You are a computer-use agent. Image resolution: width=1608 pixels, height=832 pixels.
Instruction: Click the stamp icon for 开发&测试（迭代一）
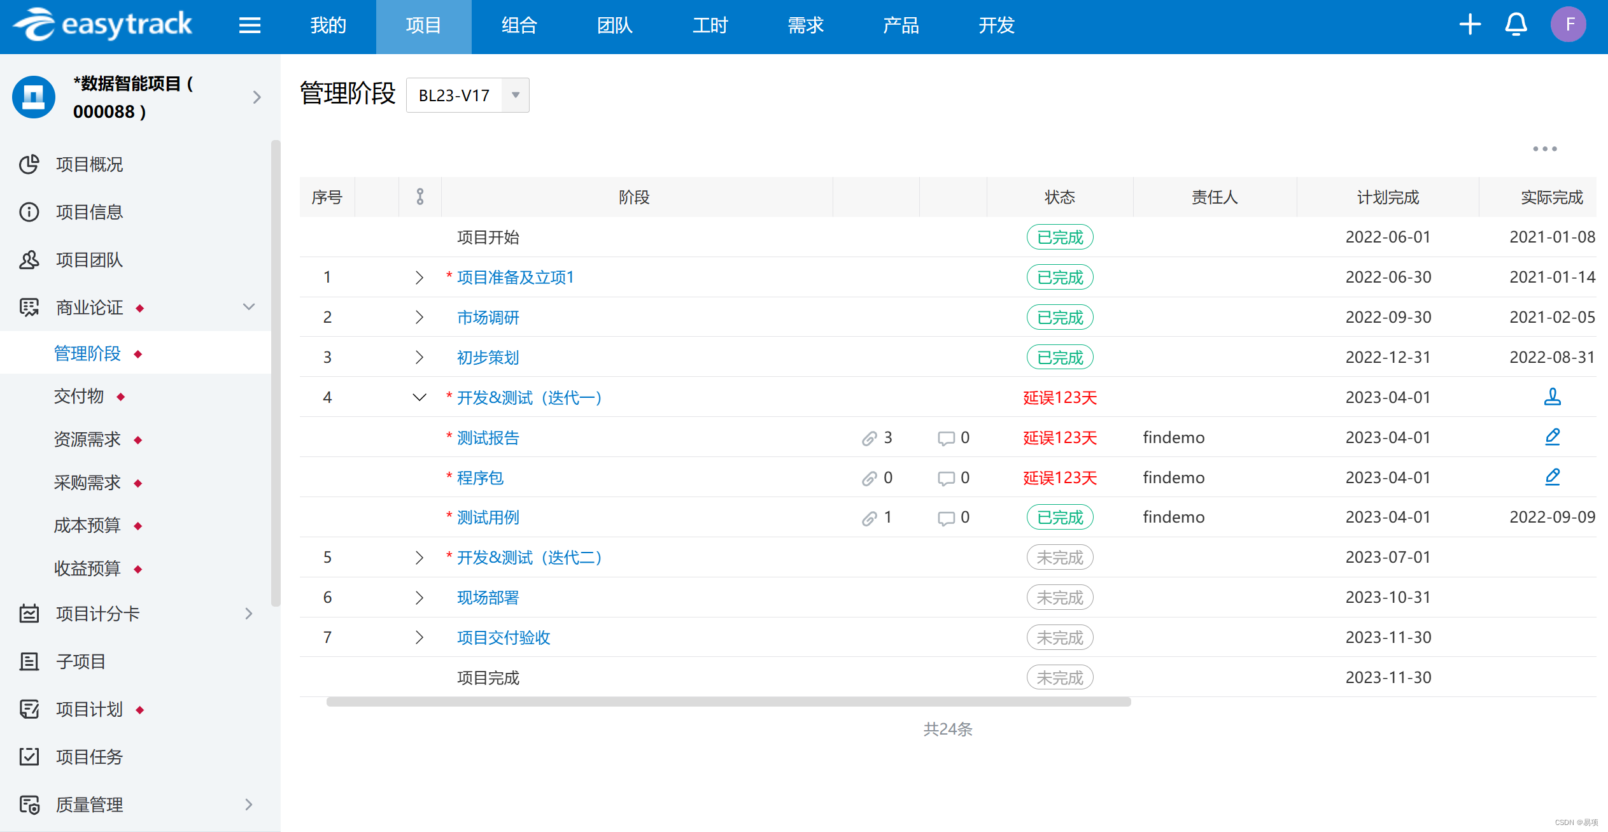1552,397
